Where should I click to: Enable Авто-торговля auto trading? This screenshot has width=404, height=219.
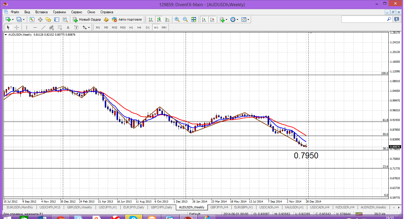tap(127, 19)
